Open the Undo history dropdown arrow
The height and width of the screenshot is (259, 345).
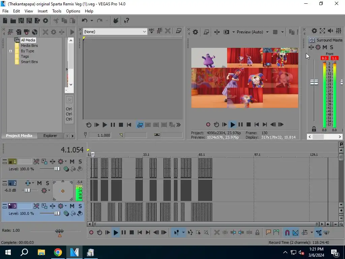tap(92, 21)
